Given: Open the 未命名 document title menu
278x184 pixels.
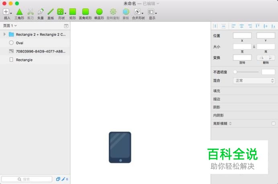Looking at the screenshot, I should point(141,4).
